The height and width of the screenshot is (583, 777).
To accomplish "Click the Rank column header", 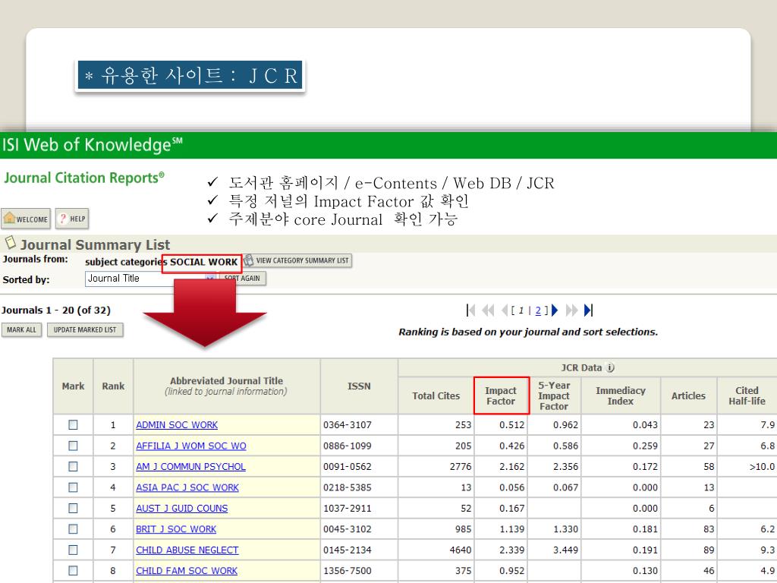I will [113, 386].
